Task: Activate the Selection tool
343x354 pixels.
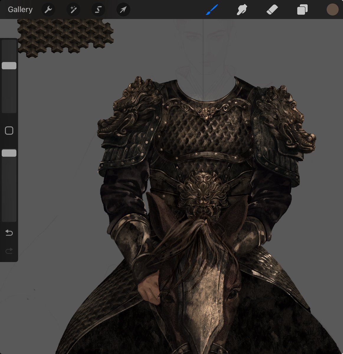Action: (98, 10)
